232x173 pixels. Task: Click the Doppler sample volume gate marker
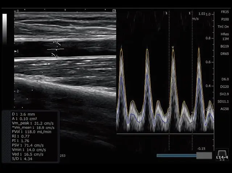pos(56,49)
